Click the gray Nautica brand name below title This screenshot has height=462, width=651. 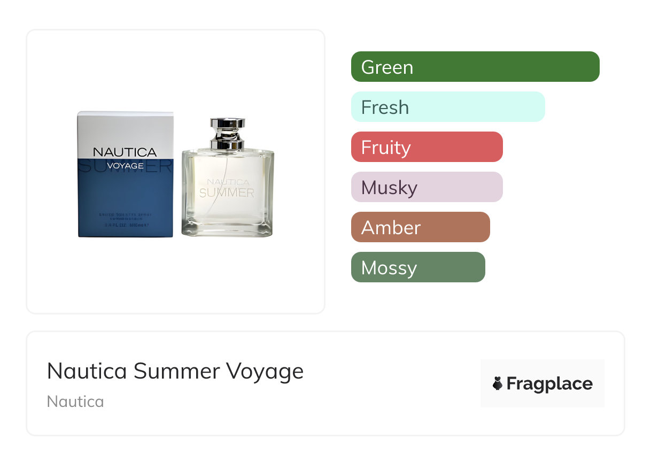75,402
